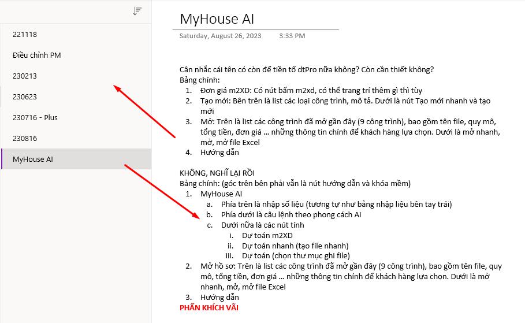Screen dimensions: 525x323
Task: Open the 230716 - Plus page
Action: (35, 118)
